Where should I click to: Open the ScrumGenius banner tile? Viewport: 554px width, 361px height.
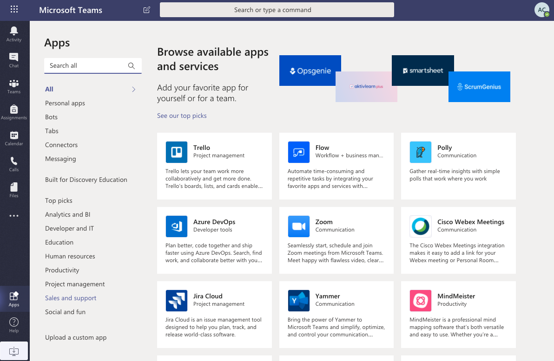(x=479, y=86)
